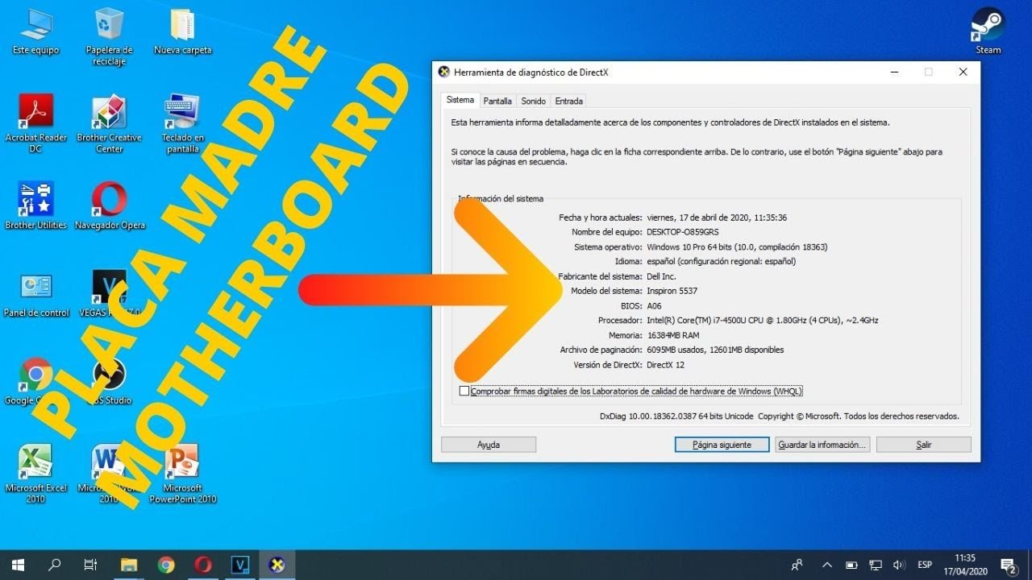Click the Salir button
1032x580 pixels.
[923, 445]
